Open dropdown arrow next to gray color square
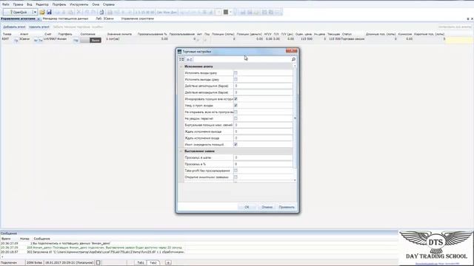474x266 pixels. 230,12
